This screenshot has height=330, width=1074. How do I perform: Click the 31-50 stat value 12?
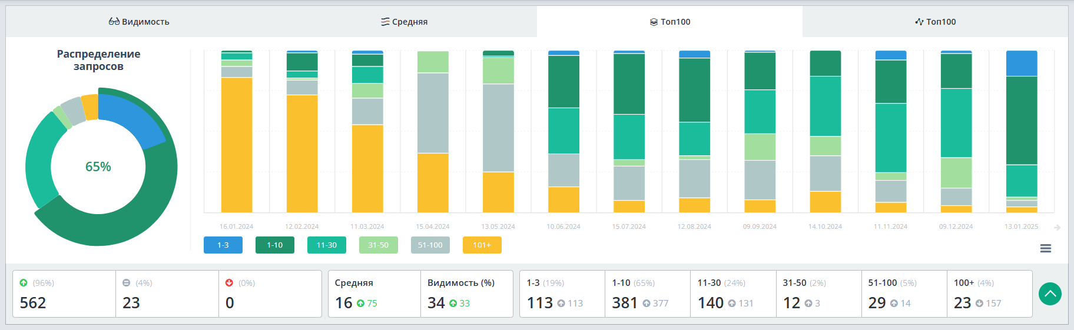(791, 303)
